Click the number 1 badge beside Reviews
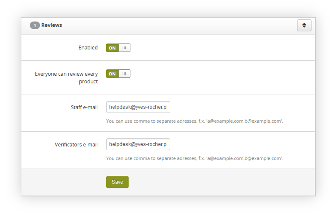Screen dimensions: 336x215 [35, 26]
